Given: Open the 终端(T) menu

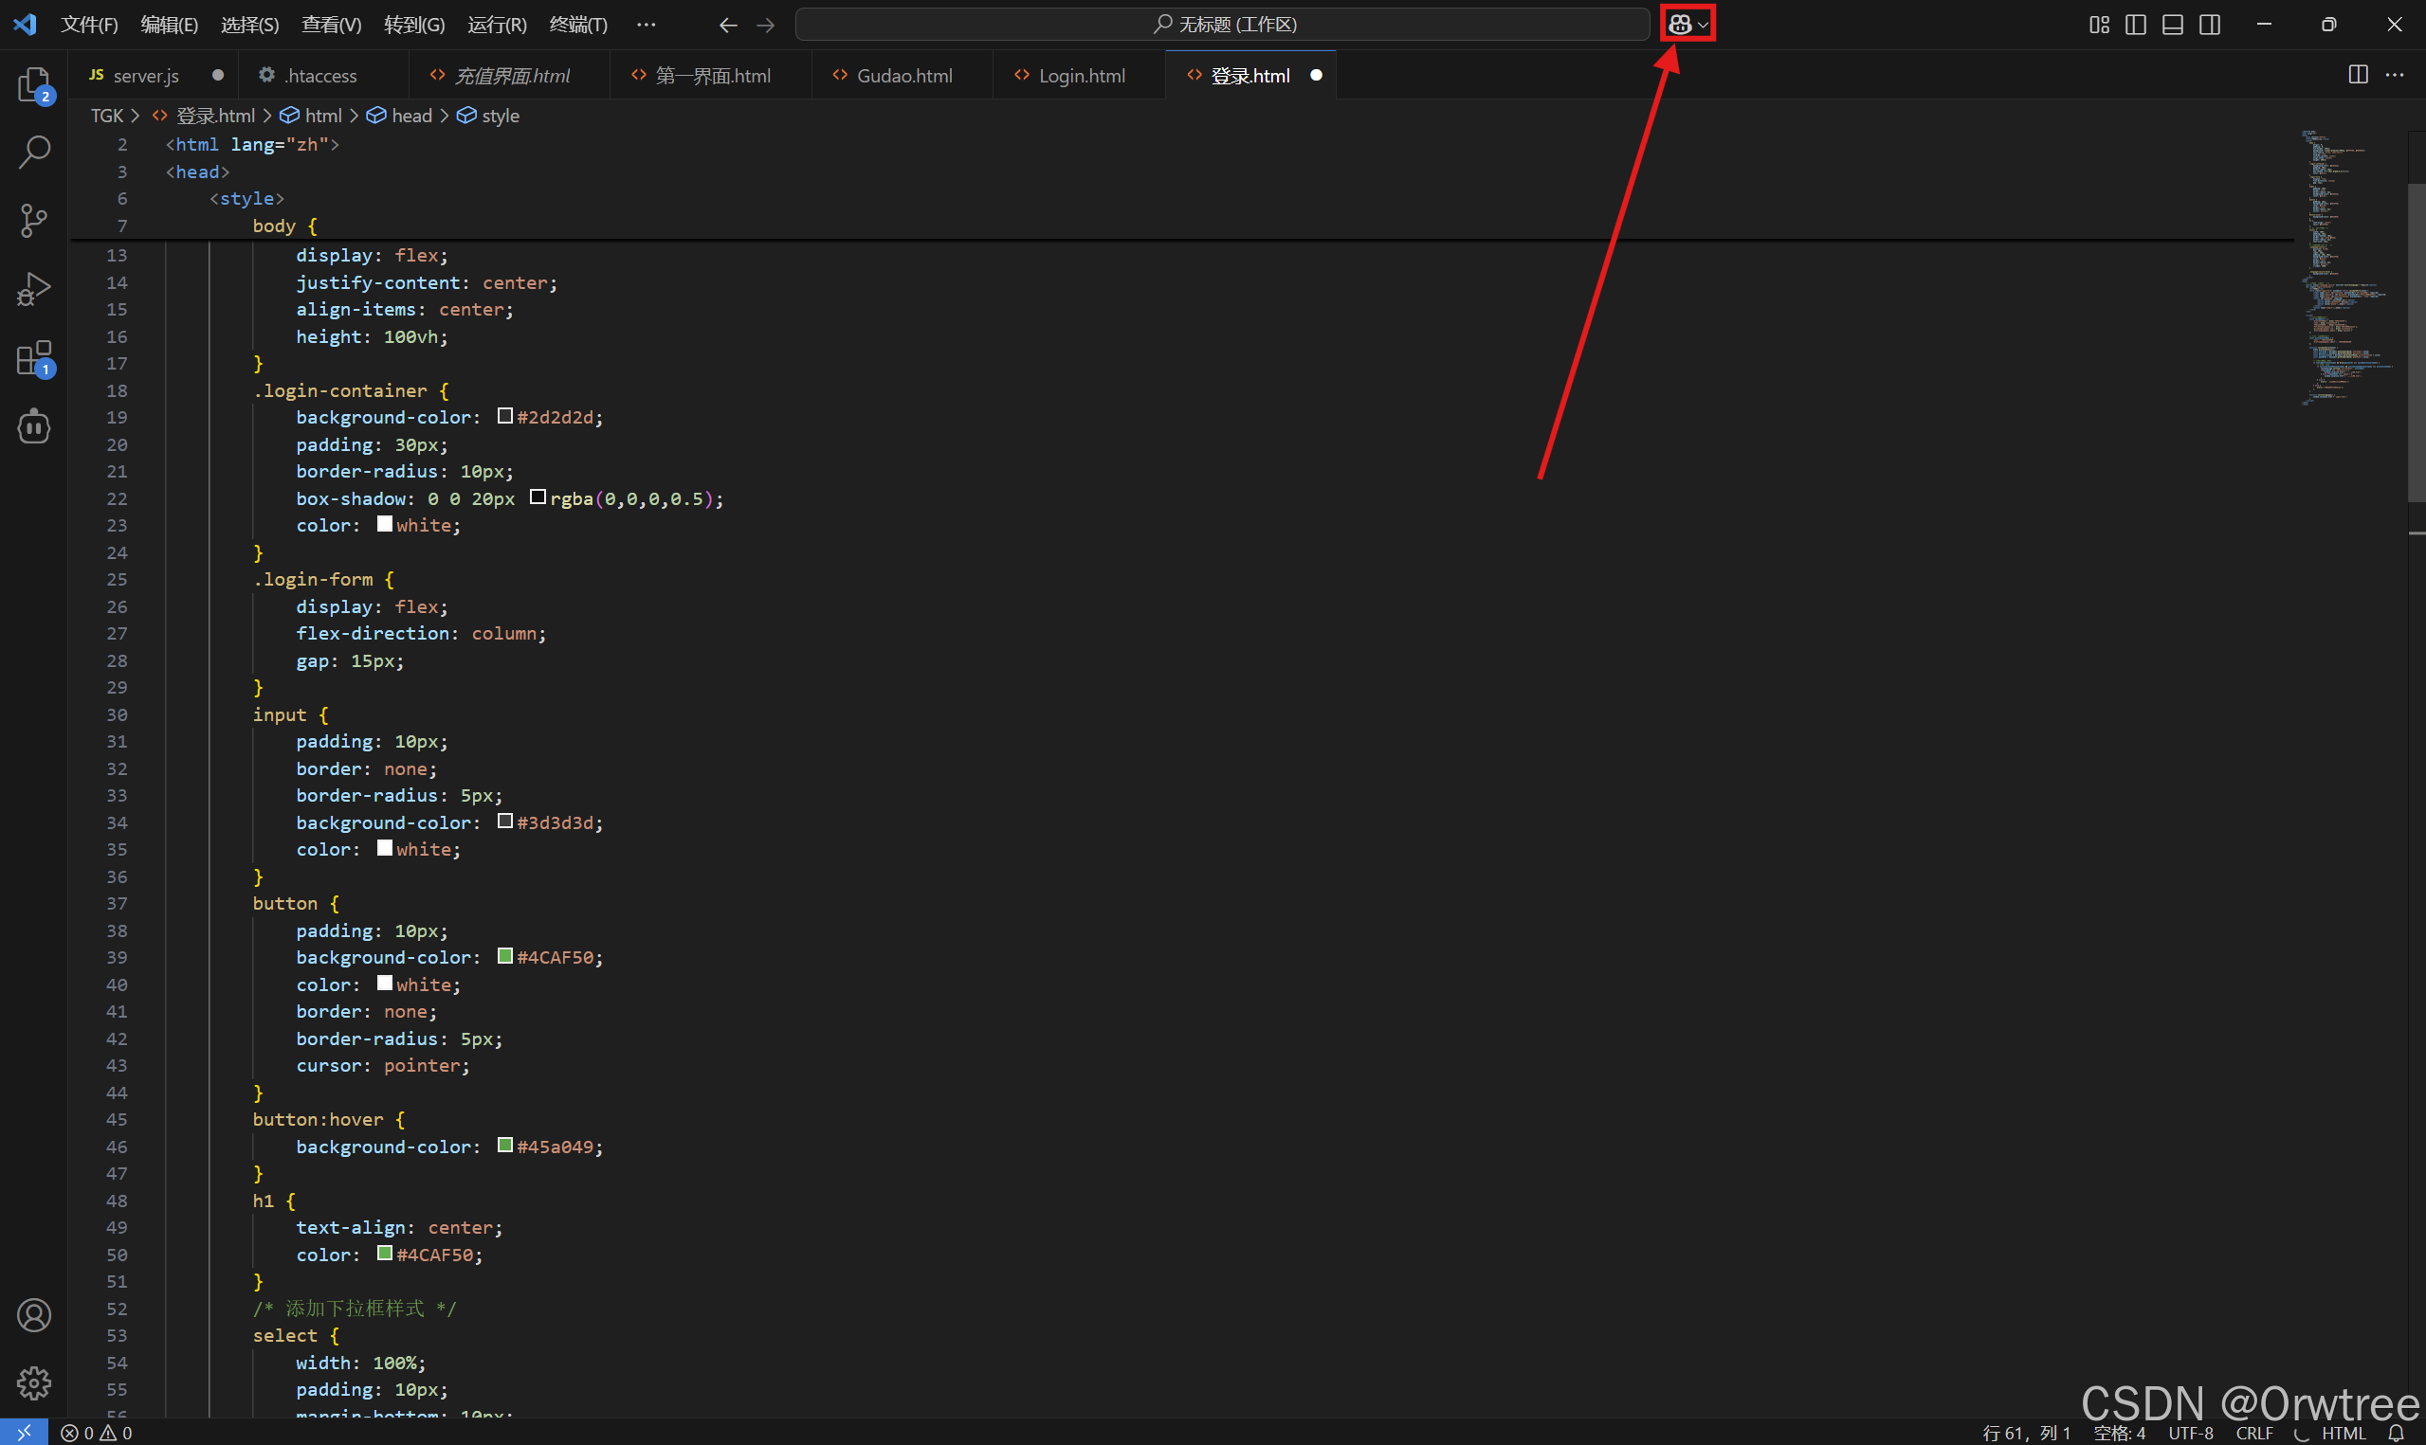Looking at the screenshot, I should click(577, 25).
